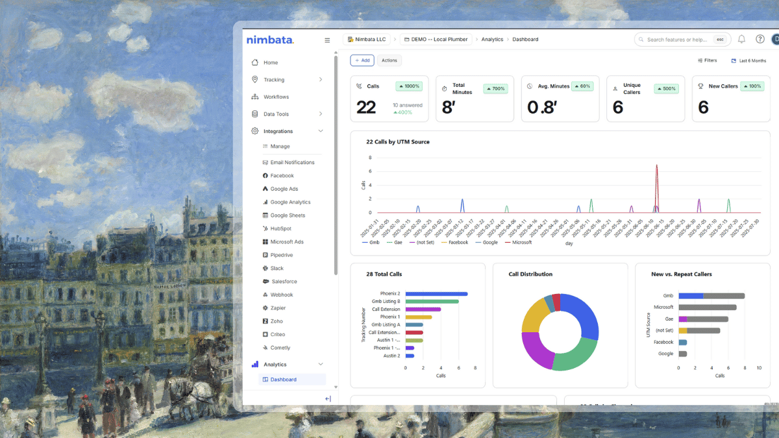Click the hamburger menu icon

point(327,40)
